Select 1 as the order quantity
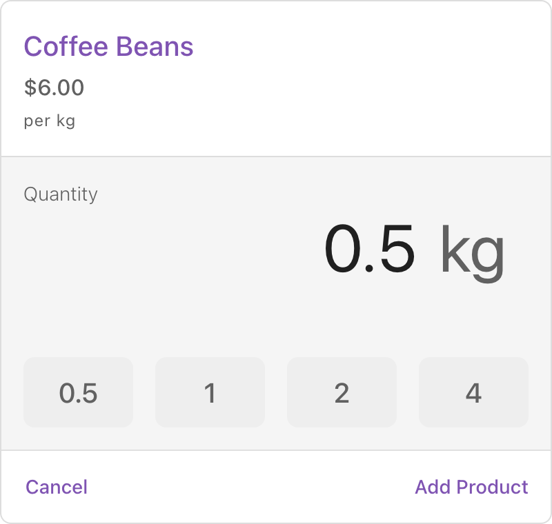 210,392
